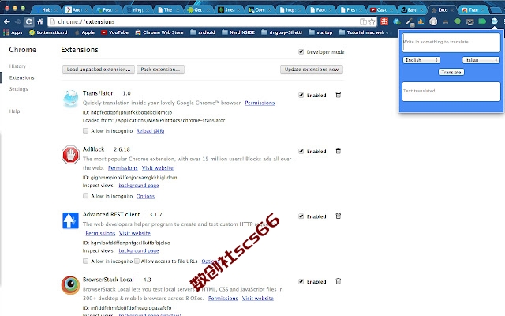Click Load unpacked extension button

pyautogui.click(x=99, y=70)
